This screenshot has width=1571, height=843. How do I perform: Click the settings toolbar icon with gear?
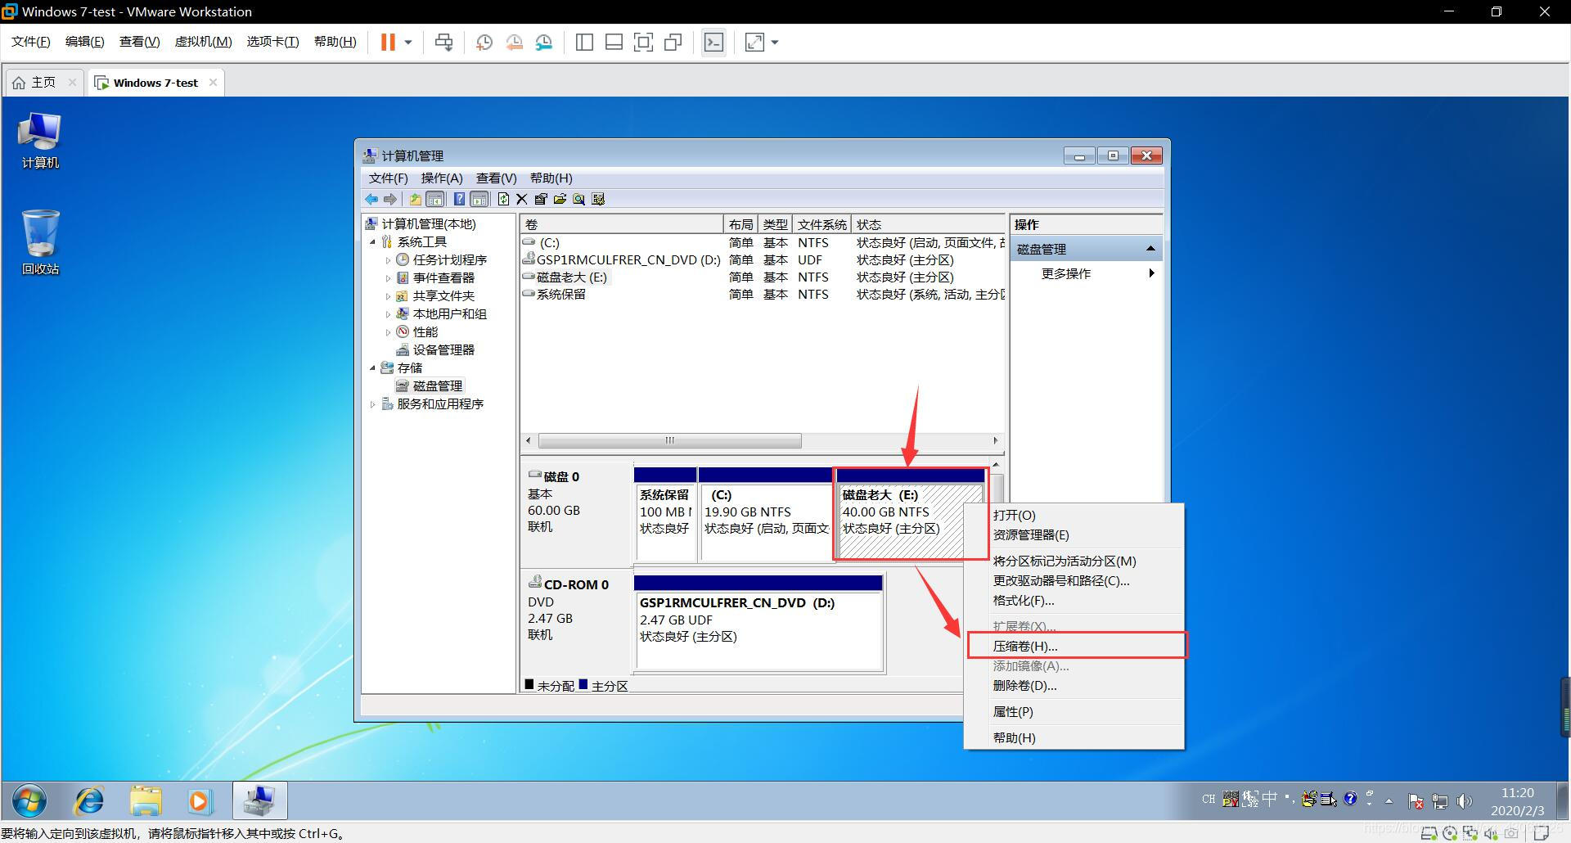[598, 199]
